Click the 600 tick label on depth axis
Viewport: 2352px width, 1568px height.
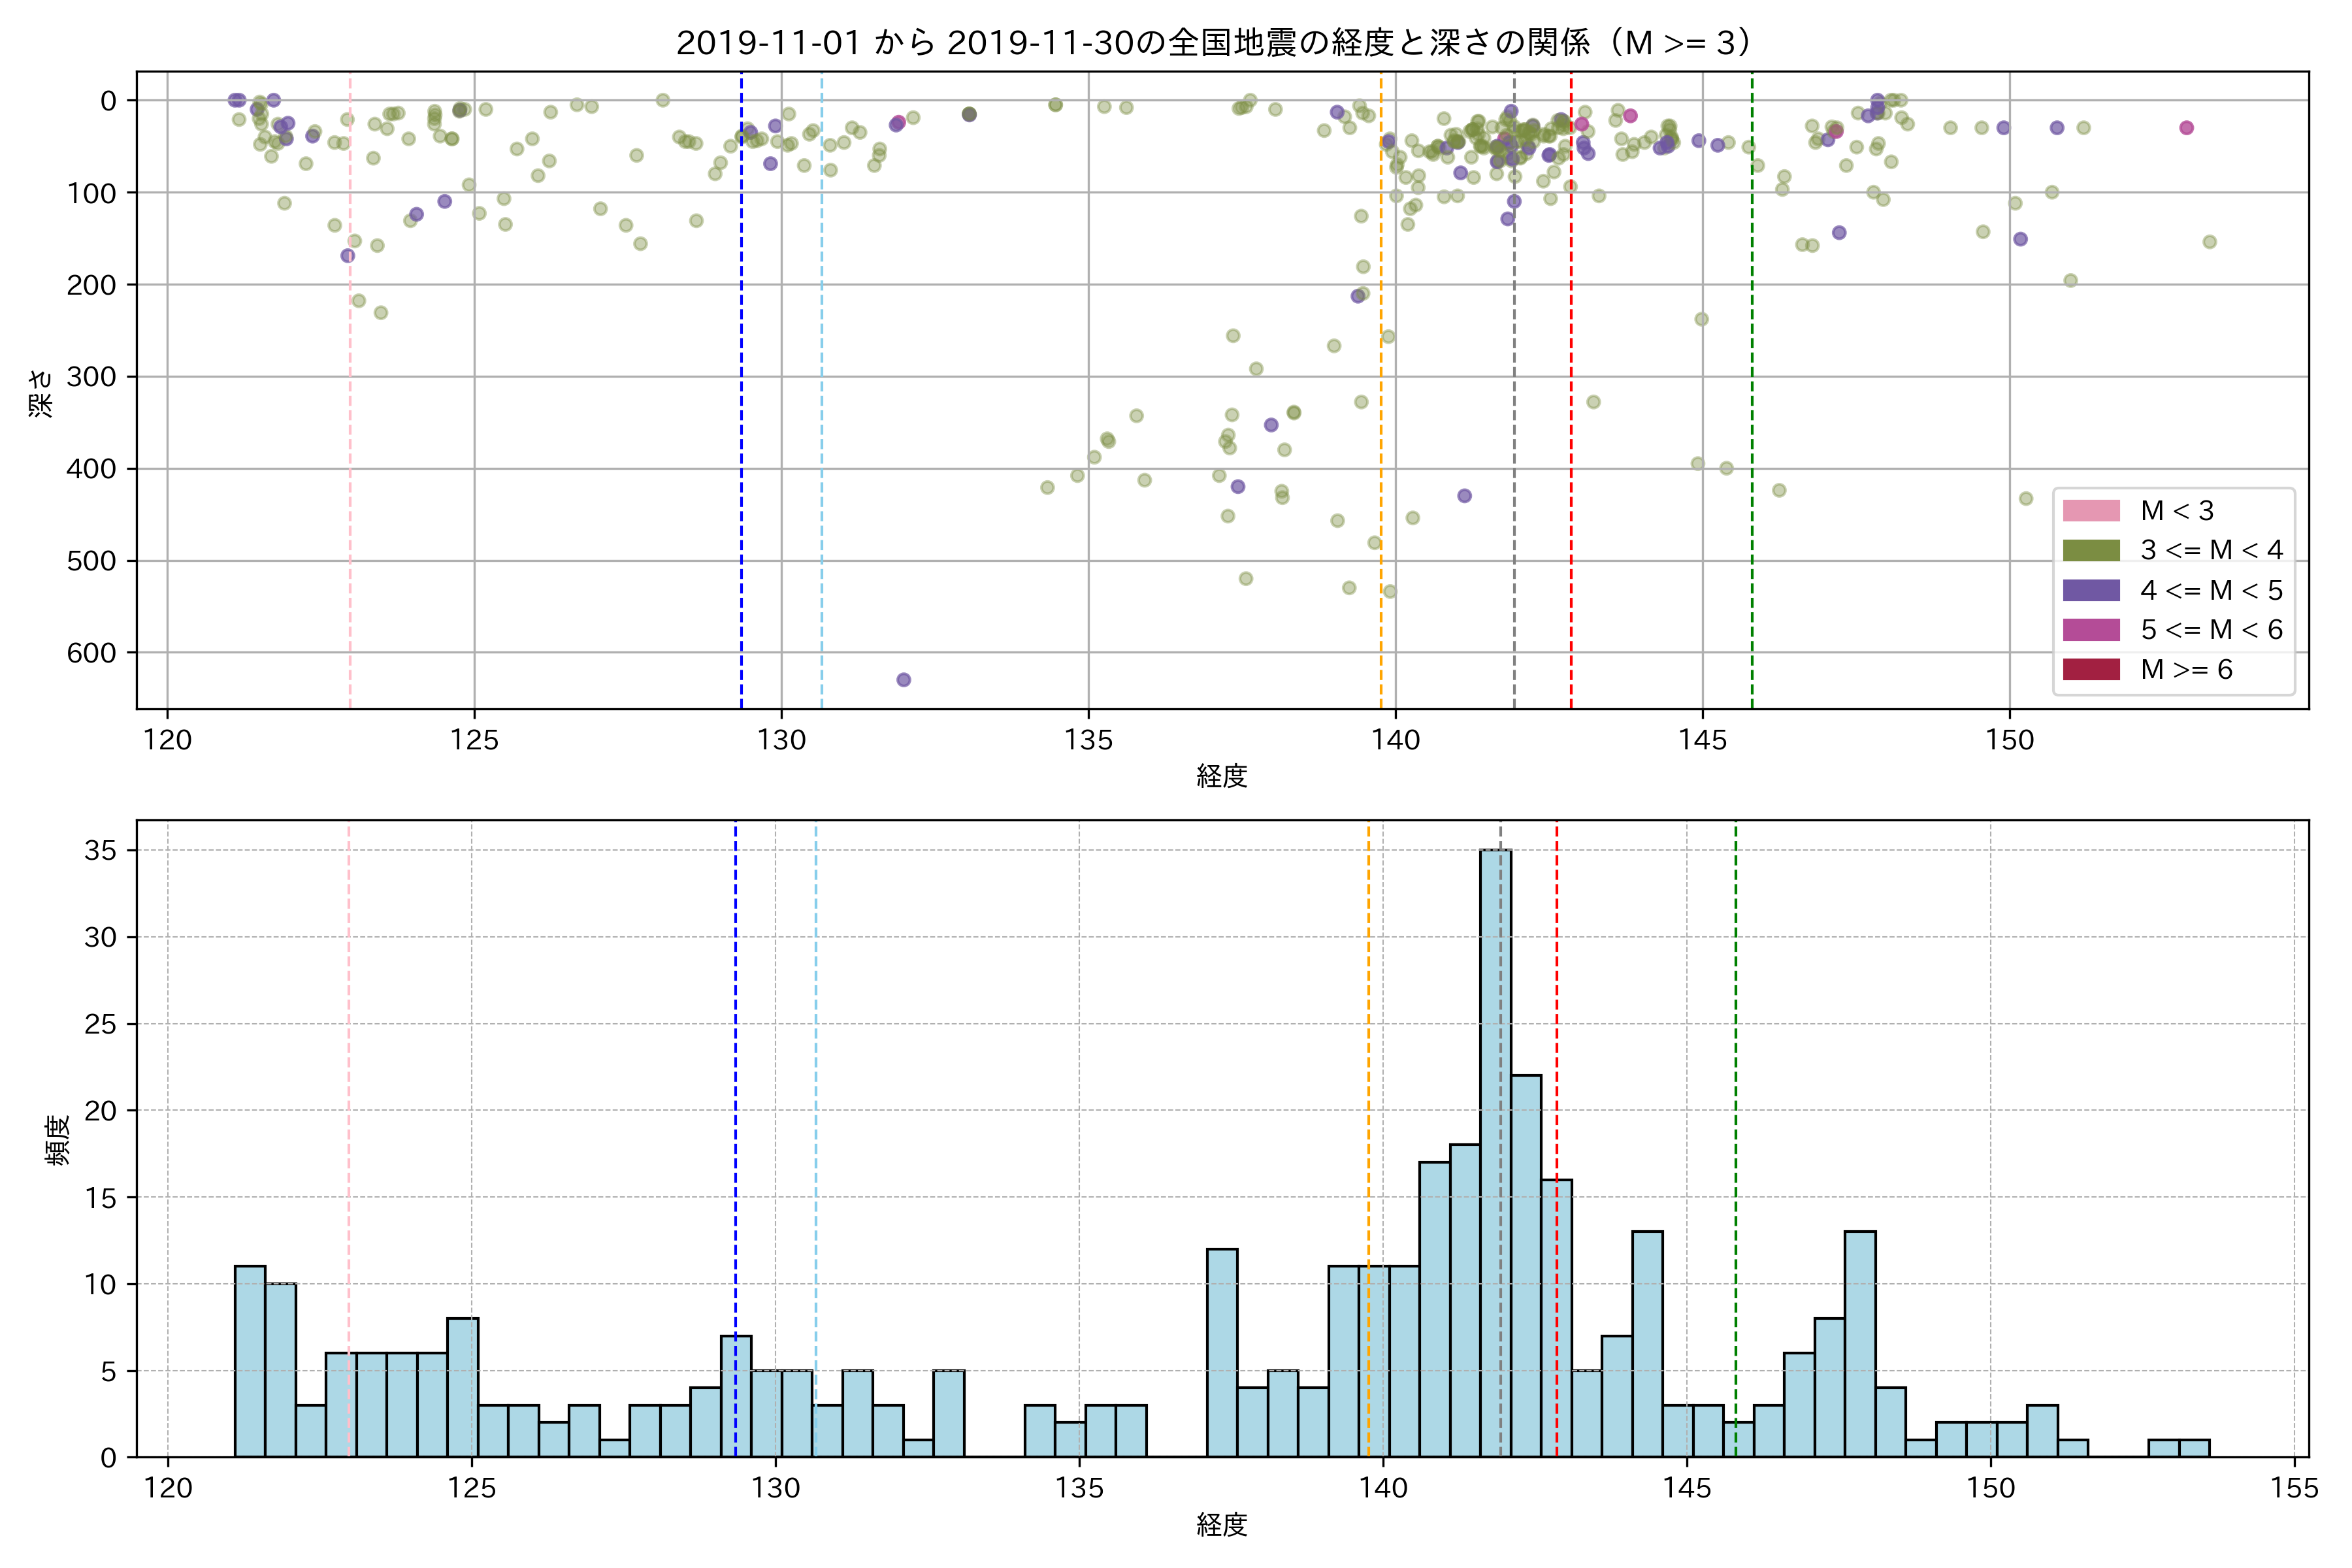[91, 653]
